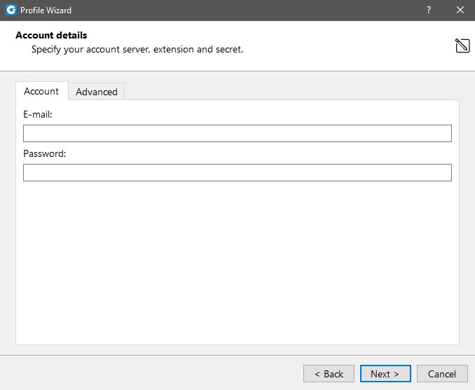Click empty area below Password field
This screenshot has height=390, width=475.
coord(237,266)
